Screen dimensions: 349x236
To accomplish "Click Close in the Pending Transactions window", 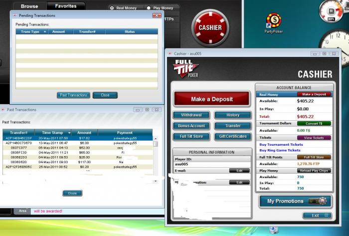I will coord(105,95).
